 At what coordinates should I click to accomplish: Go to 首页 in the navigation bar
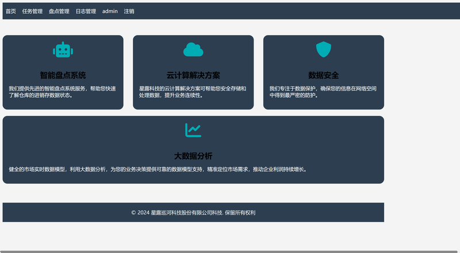[x=11, y=11]
